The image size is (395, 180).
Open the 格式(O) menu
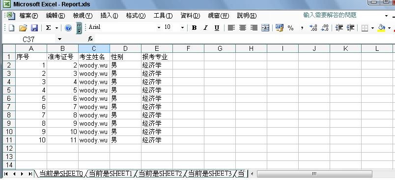pyautogui.click(x=136, y=16)
